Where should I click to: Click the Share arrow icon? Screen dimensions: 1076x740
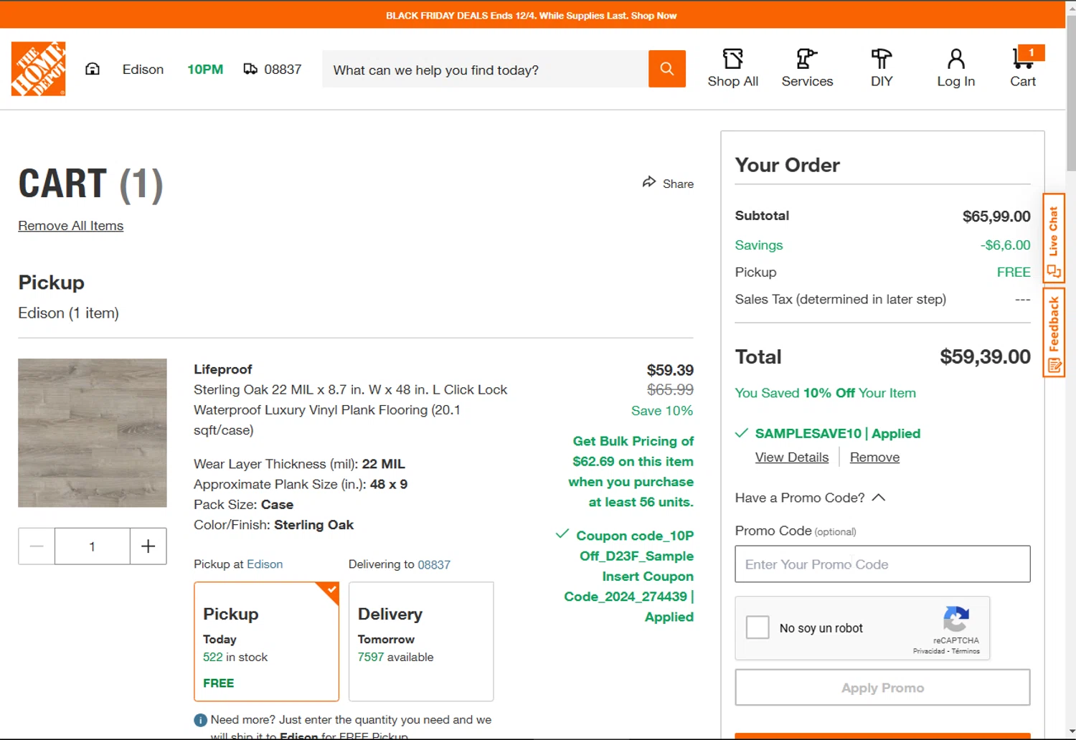pos(649,183)
